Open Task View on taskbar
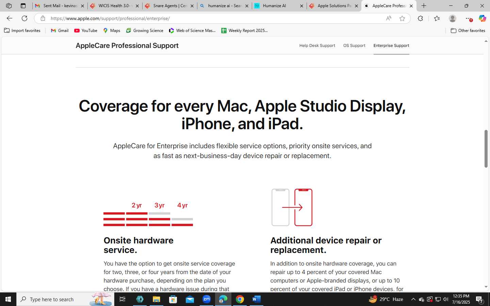Screen dimensions: 490x306 point(122,299)
